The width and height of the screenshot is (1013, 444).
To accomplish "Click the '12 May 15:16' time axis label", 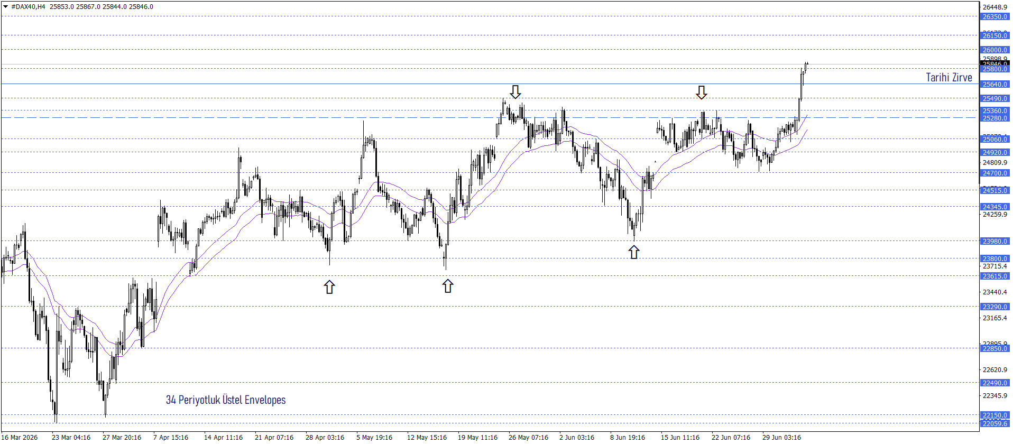I will pos(427,438).
